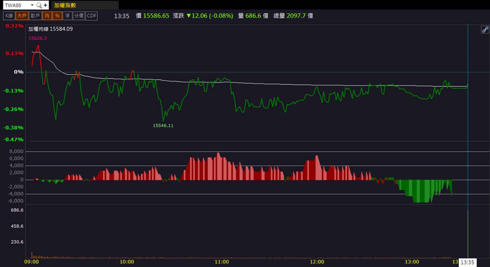
Task: Switch to K線 chart mode
Action: click(9, 16)
